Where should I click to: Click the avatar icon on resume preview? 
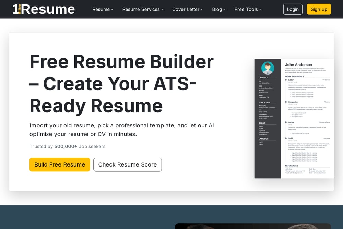coord(268,68)
